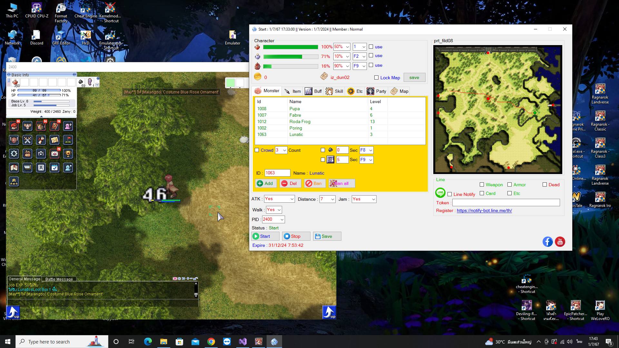Toggle the Weapon notify checkbox
Screen dimensions: 619x348
pos(482,185)
